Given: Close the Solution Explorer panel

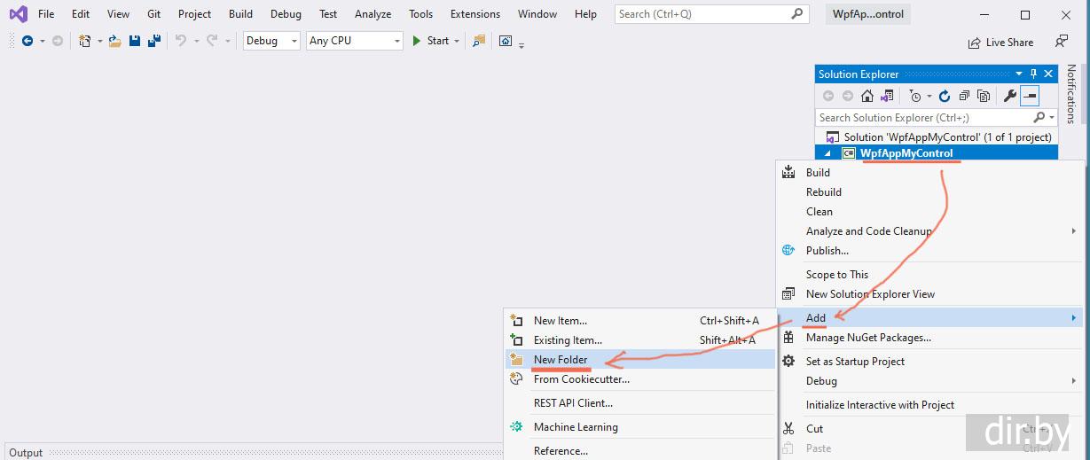Looking at the screenshot, I should click(x=1048, y=74).
